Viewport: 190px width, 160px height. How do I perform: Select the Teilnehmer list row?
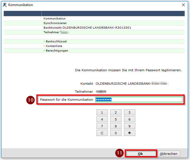[94, 32]
